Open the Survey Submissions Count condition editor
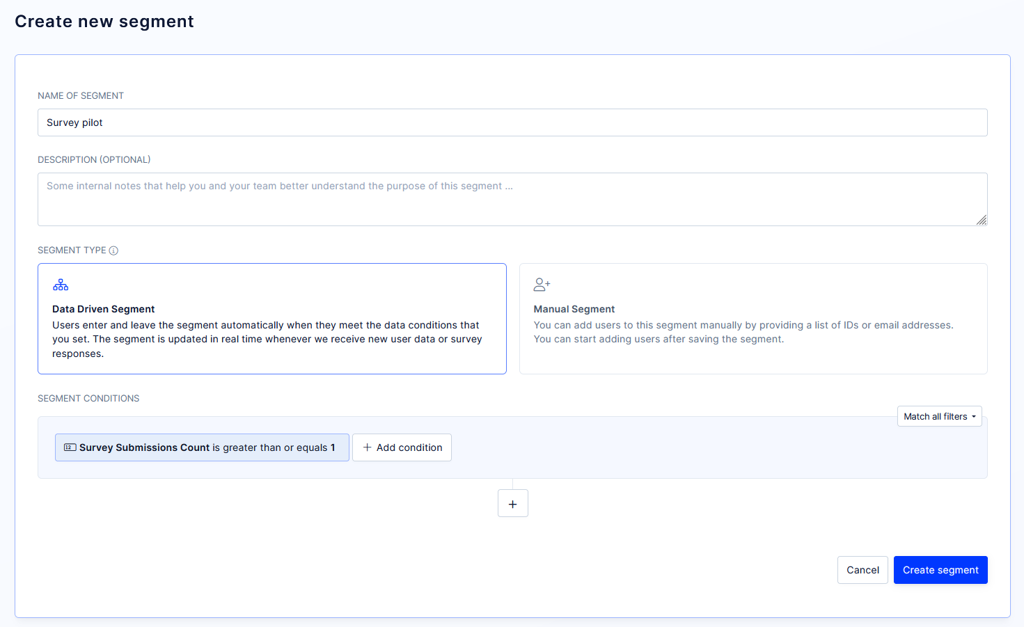 pyautogui.click(x=202, y=447)
